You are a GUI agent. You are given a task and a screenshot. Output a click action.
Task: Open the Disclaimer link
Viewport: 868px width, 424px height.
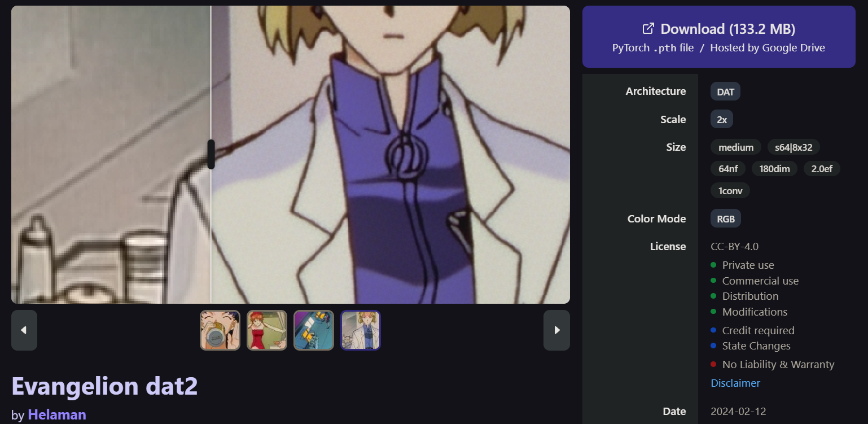(735, 383)
